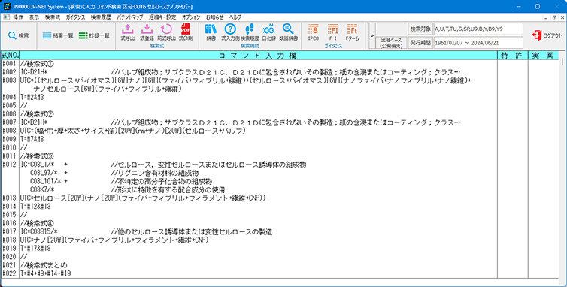Image resolution: width=567 pixels, height=287 pixels.
Task: Open the 辞書 dictionary tool
Action: click(211, 32)
